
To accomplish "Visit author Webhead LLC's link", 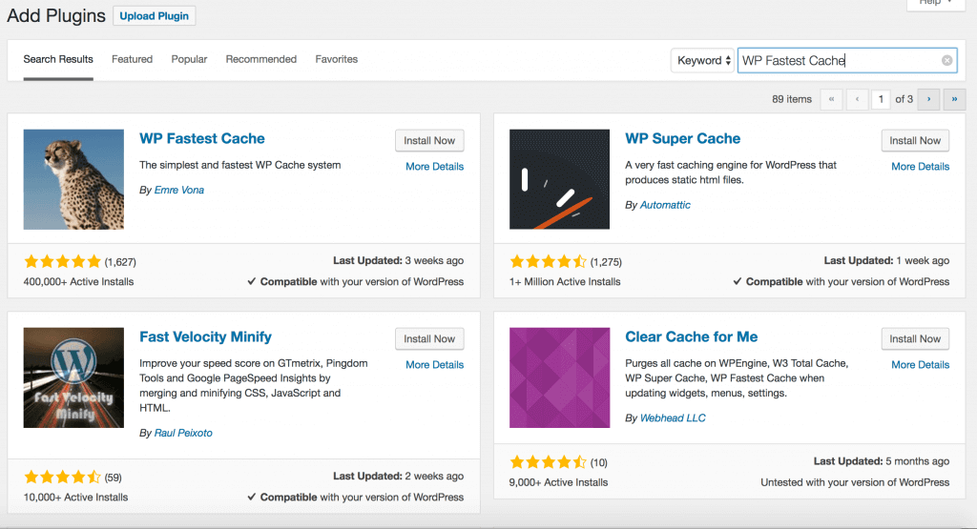I will pos(673,417).
